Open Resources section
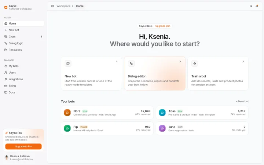Screen dimensions: 264x165 (23, 50)
